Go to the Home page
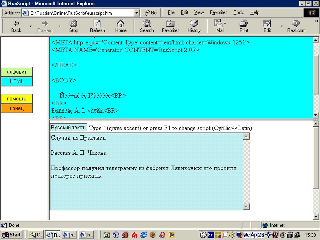 121,26
